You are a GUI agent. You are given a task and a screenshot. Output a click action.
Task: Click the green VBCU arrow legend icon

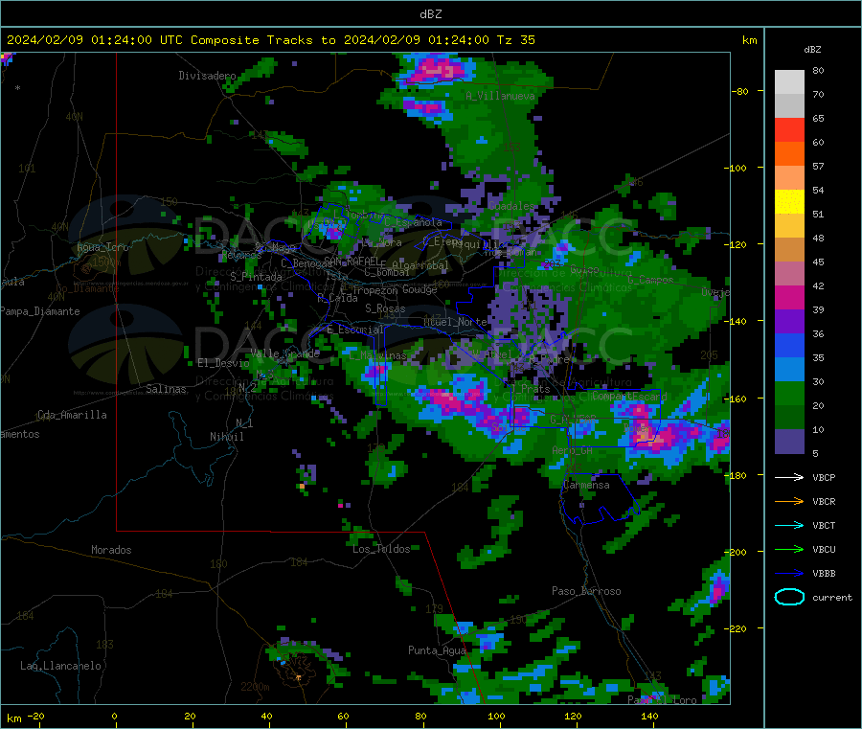[789, 549]
